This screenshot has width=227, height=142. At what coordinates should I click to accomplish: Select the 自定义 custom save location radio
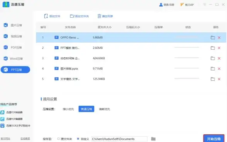78,139
